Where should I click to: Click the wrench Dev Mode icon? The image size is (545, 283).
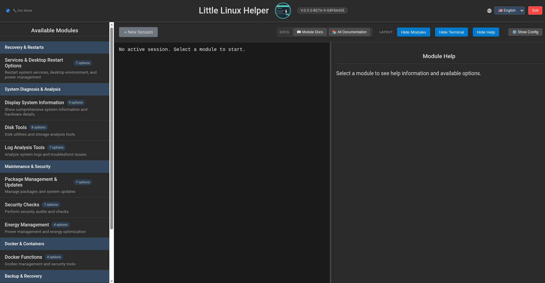[x=14, y=10]
